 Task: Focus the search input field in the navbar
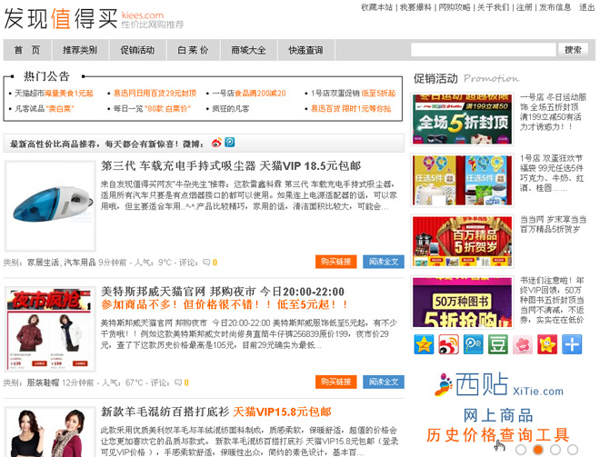click(482, 50)
